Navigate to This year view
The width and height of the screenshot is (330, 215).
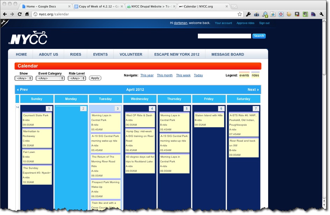147,75
